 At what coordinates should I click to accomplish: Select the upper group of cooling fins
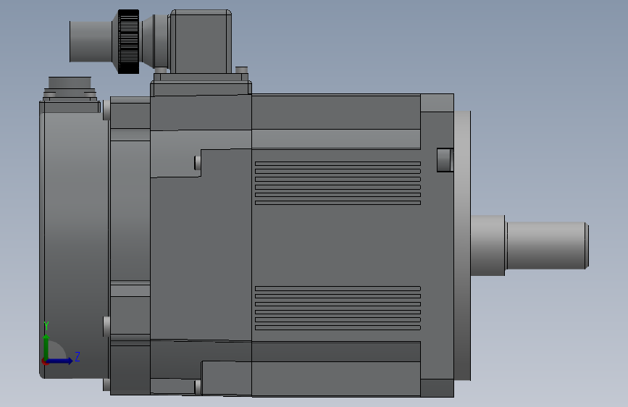(338, 183)
